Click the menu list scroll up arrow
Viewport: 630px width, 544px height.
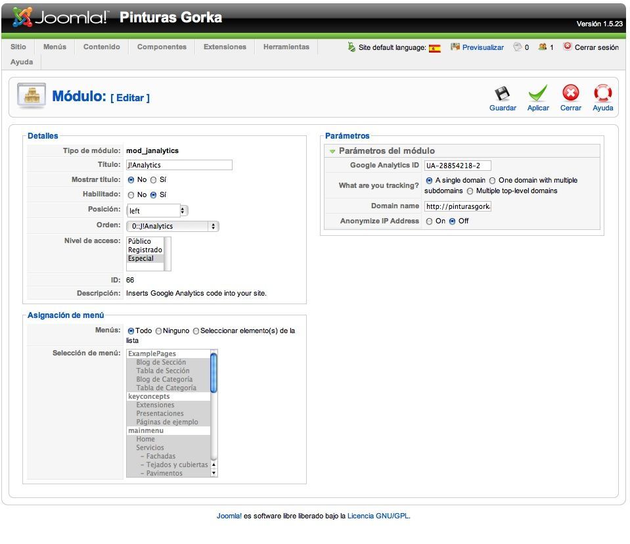tap(214, 465)
